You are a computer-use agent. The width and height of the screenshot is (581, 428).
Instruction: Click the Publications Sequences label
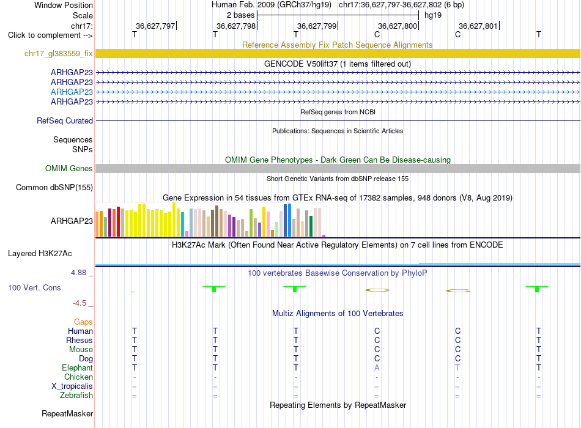pyautogui.click(x=73, y=139)
